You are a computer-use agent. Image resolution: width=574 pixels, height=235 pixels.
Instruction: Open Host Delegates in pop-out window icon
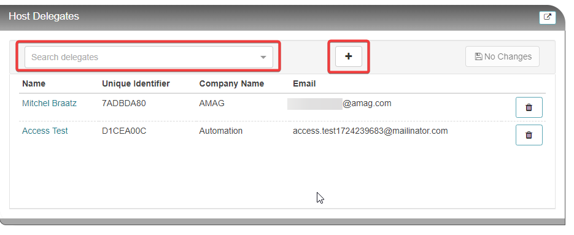click(547, 17)
